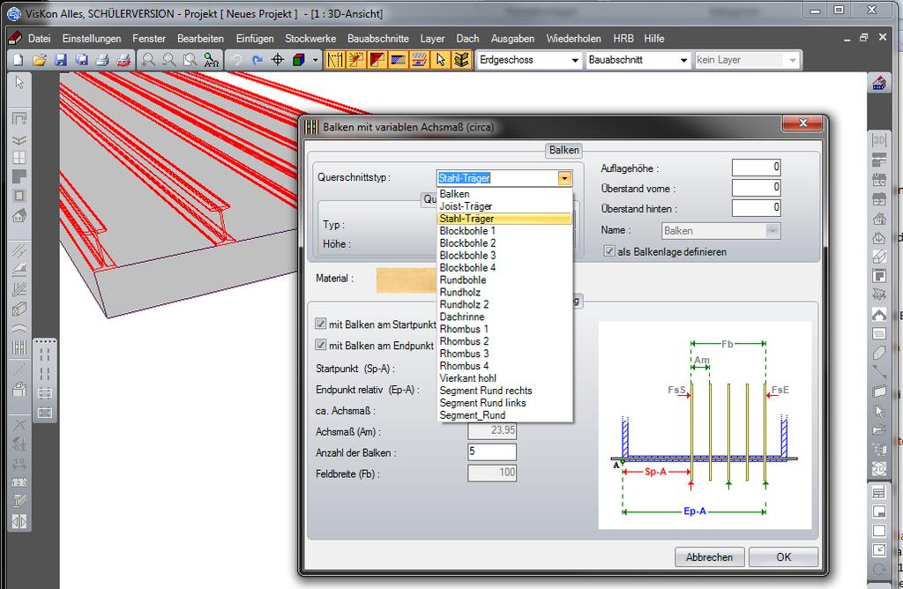The width and height of the screenshot is (903, 589).
Task: Click the Überstand hinten input field
Action: (756, 208)
